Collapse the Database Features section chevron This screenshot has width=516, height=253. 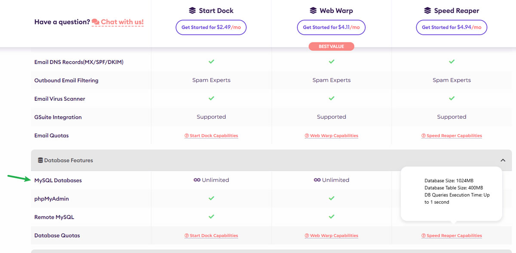tap(503, 160)
